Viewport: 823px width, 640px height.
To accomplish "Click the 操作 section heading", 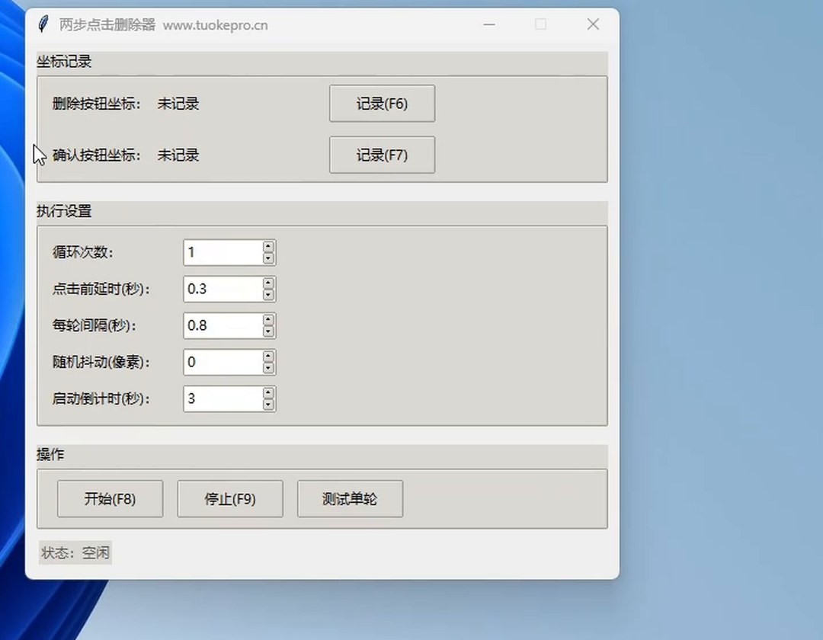I will pos(50,454).
